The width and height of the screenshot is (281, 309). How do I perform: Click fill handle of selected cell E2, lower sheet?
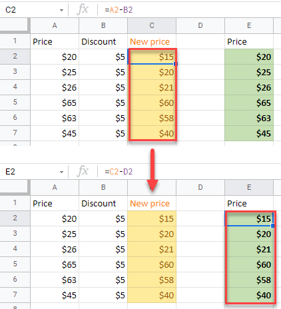(273, 226)
